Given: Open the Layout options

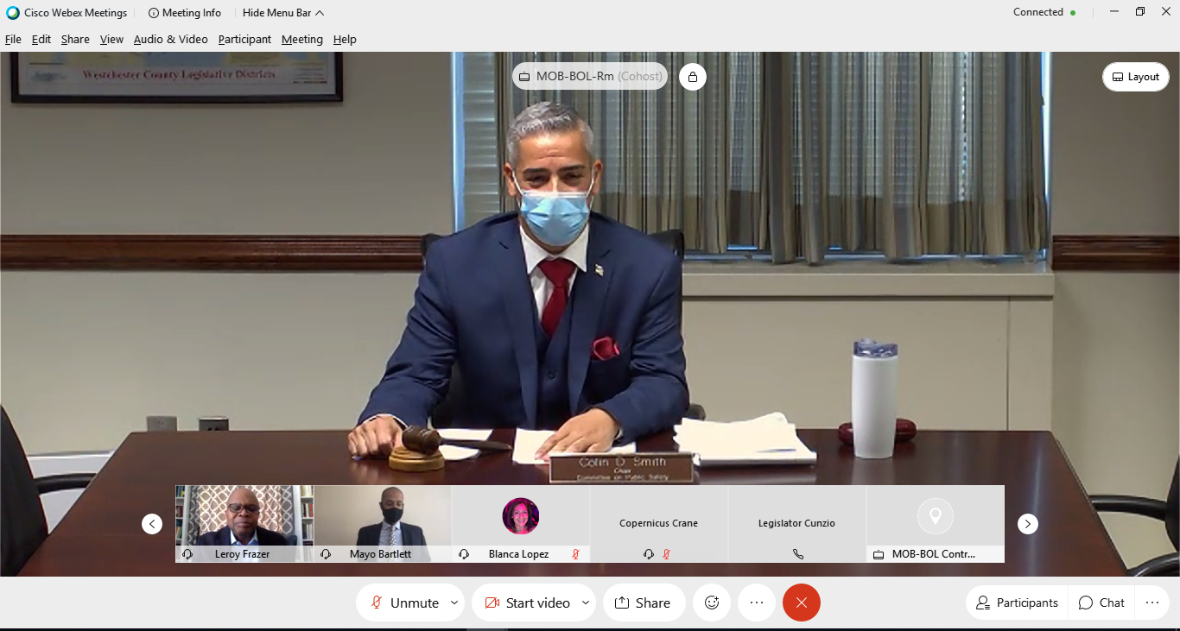Looking at the screenshot, I should 1136,77.
